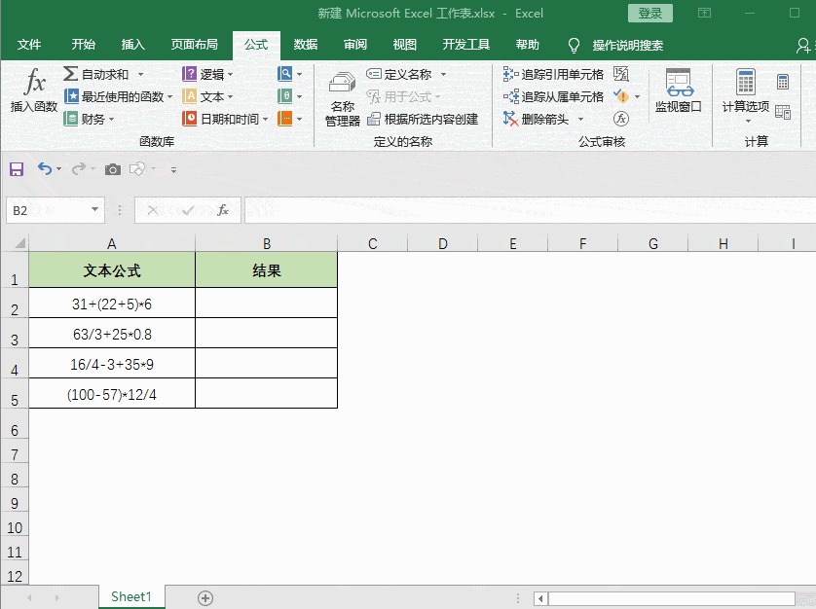Click the Save icon in quick access toolbar
Screen dimensions: 816x609
coord(17,169)
